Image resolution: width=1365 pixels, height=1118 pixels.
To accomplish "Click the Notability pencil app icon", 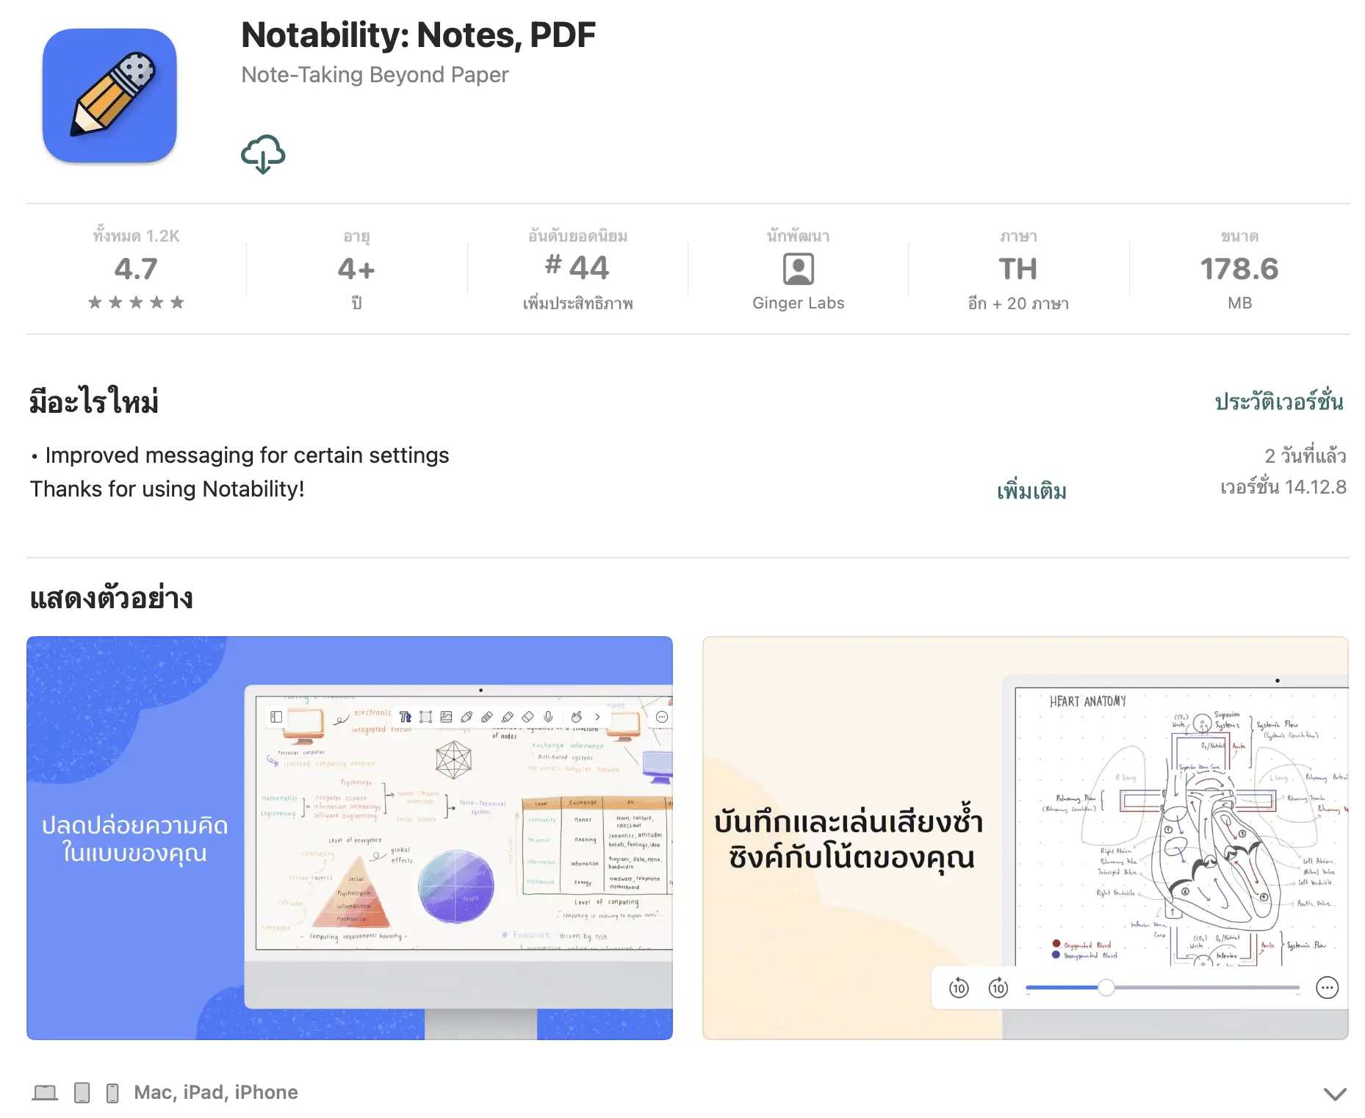I will tap(109, 95).
